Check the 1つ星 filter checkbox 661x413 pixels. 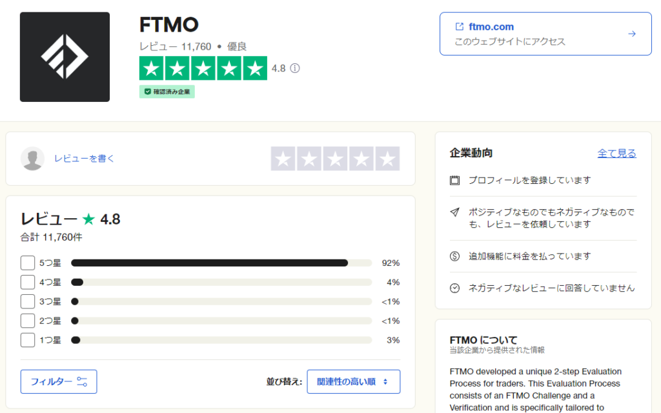click(26, 339)
